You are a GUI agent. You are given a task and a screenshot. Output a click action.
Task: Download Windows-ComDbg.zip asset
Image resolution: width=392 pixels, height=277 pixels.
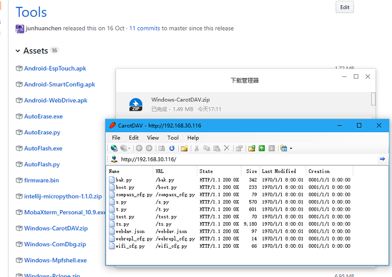click(55, 245)
